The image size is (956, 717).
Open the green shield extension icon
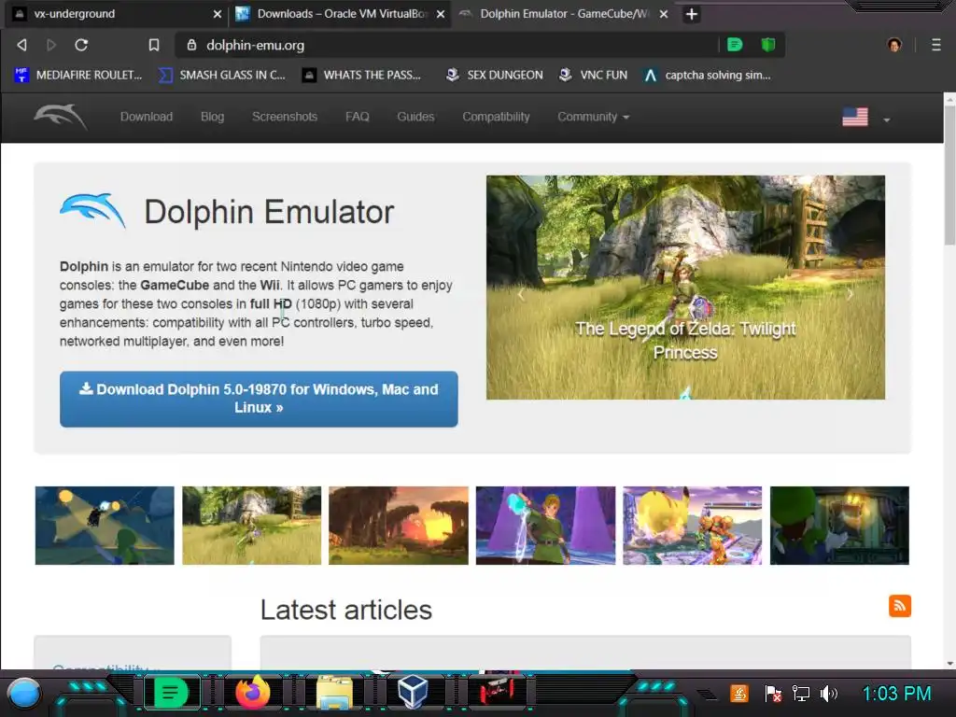tap(768, 45)
